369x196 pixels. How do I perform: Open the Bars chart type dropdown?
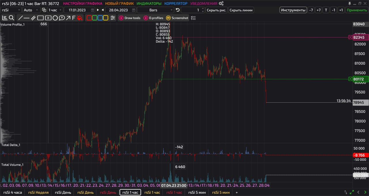click(156, 10)
